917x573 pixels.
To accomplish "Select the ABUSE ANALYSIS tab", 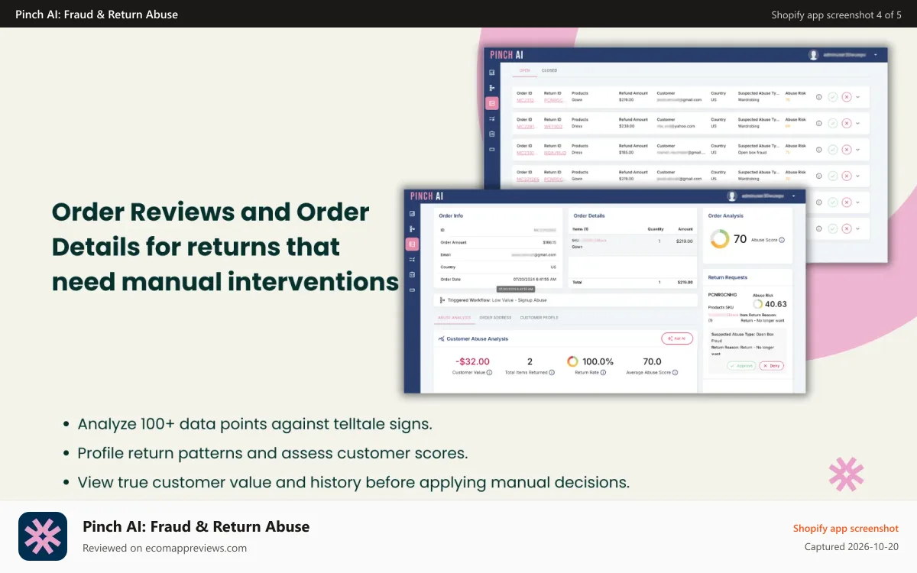I will pyautogui.click(x=454, y=317).
